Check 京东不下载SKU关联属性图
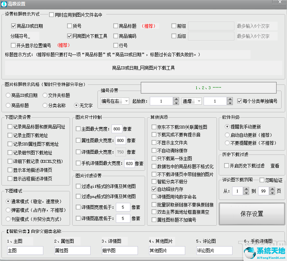The height and width of the screenshot is (261, 287). pyautogui.click(x=154, y=127)
